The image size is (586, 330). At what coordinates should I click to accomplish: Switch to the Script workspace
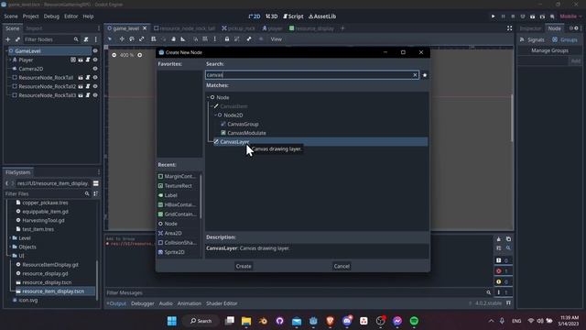click(x=293, y=16)
